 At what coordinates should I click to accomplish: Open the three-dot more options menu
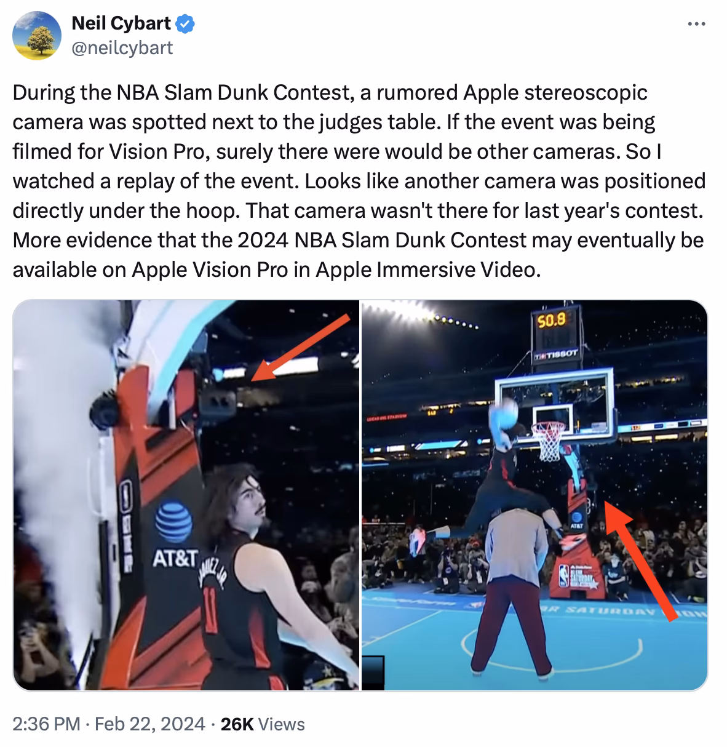[x=696, y=25]
